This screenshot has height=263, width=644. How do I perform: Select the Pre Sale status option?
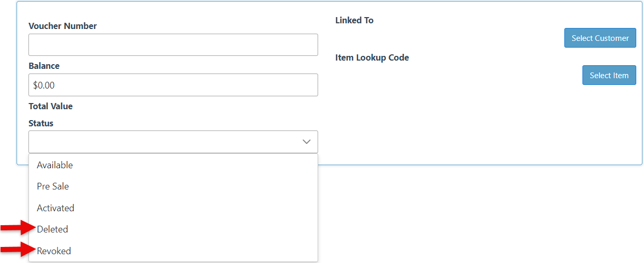click(x=53, y=186)
